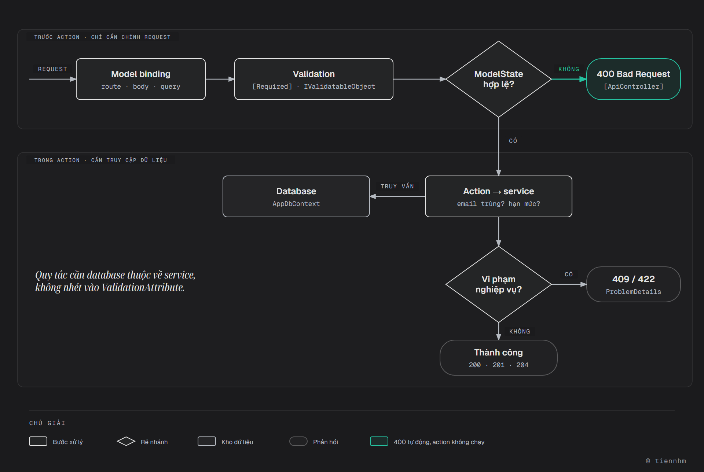Click the 'Kho dữ liệu' legend box icon
This screenshot has height=472, width=704.
point(207,441)
